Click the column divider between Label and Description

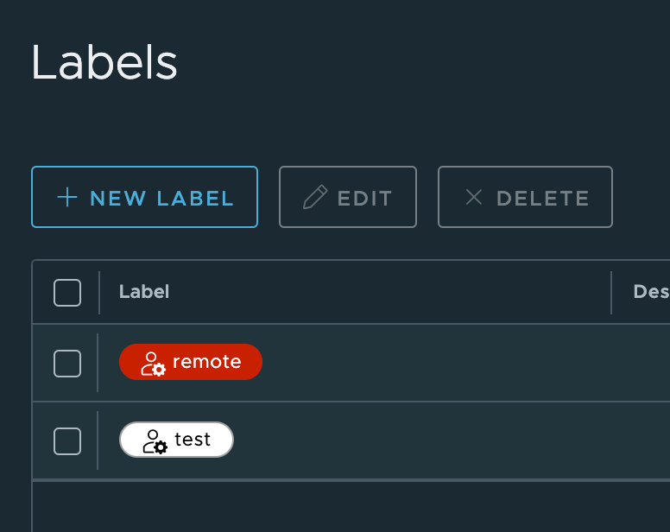click(x=611, y=293)
